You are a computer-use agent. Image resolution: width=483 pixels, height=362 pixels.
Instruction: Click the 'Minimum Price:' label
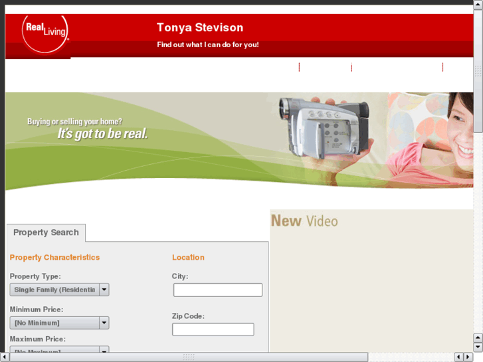coord(37,310)
